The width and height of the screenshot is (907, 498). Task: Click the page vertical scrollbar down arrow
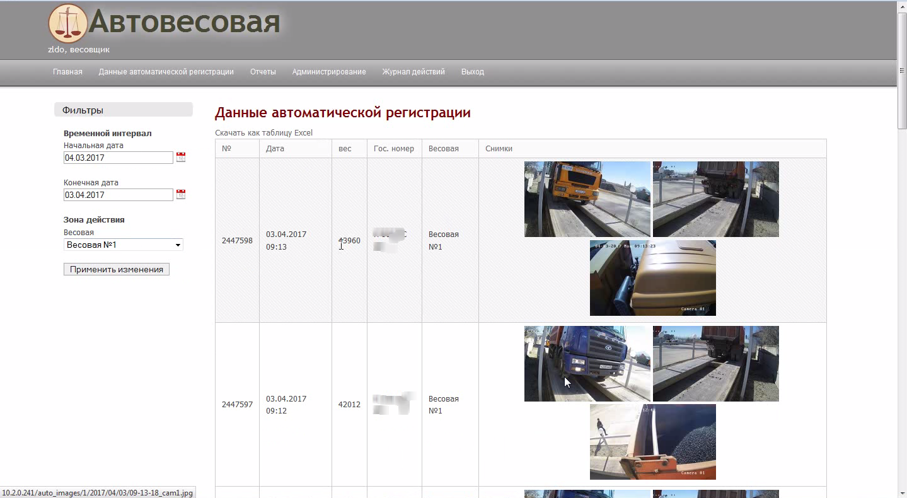(x=901, y=492)
